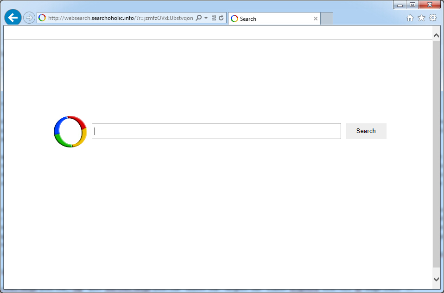Select the Search browser tab

(x=274, y=19)
